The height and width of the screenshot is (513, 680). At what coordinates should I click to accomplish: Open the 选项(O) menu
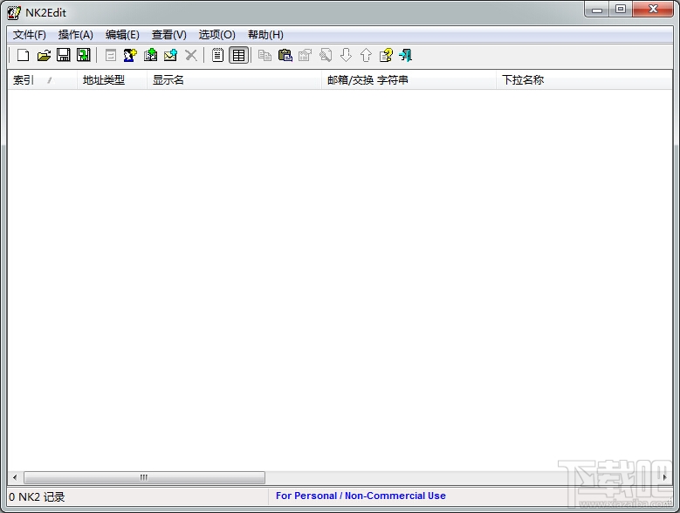click(216, 35)
